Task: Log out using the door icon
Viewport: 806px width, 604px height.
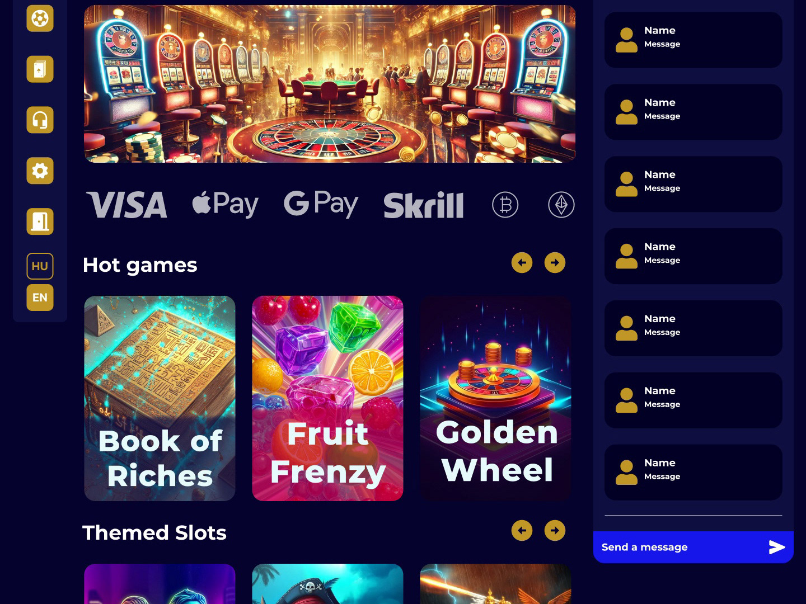Action: pos(40,221)
